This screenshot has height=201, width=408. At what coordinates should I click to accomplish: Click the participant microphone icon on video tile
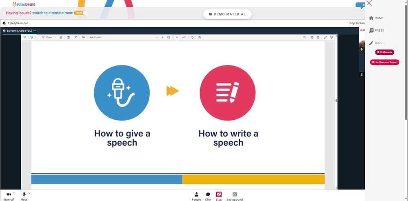click(x=361, y=50)
